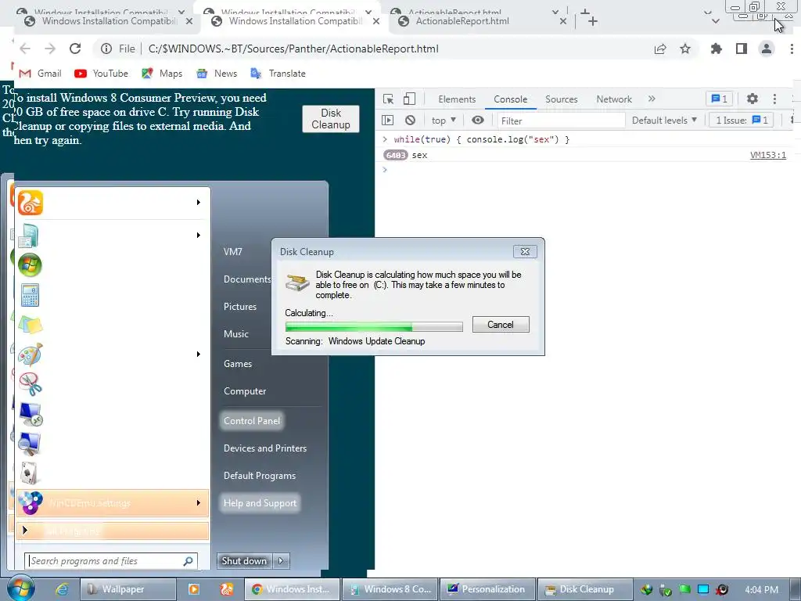The width and height of the screenshot is (801, 601).
Task: Open the Chrome profile avatar
Action: click(x=767, y=49)
